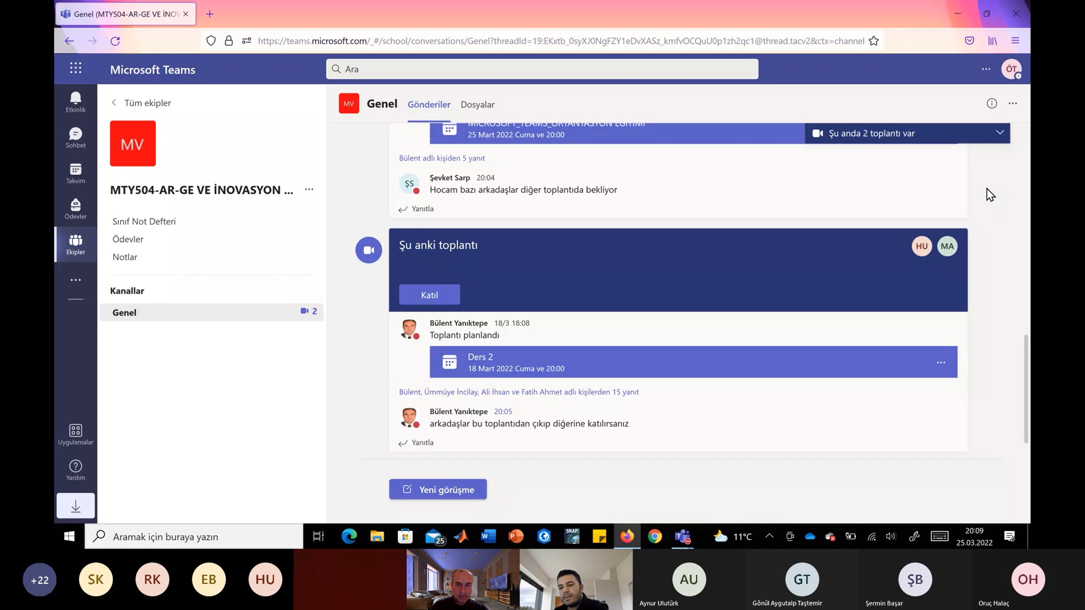Click the MA participant avatar in the meeting card

[x=947, y=246]
